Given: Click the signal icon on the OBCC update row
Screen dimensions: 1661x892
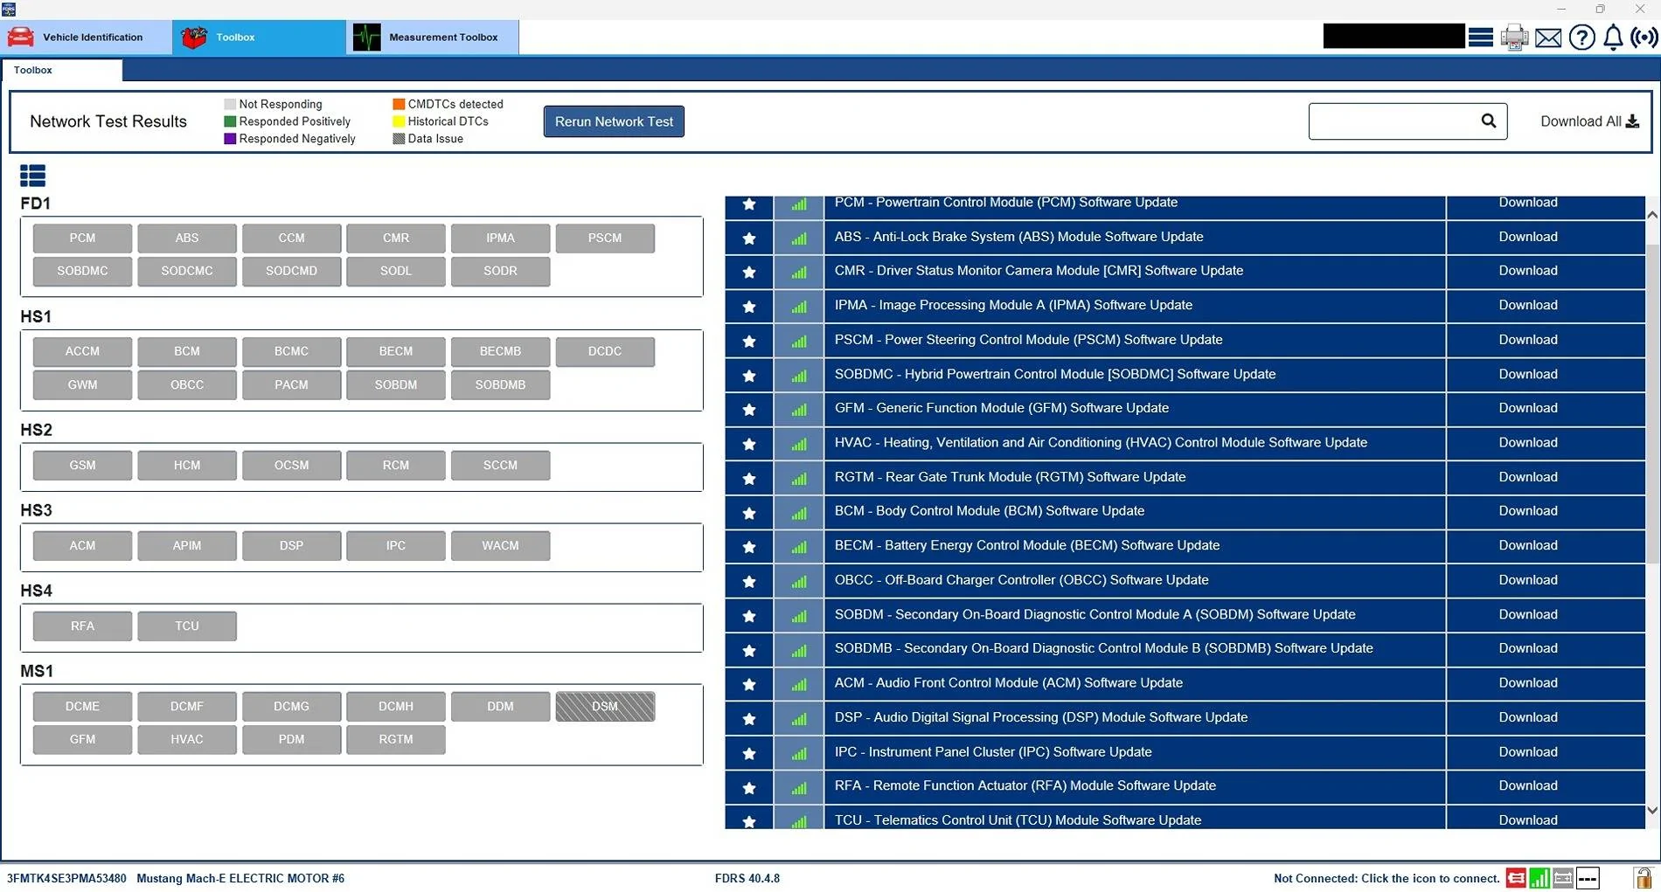Looking at the screenshot, I should [x=799, y=581].
